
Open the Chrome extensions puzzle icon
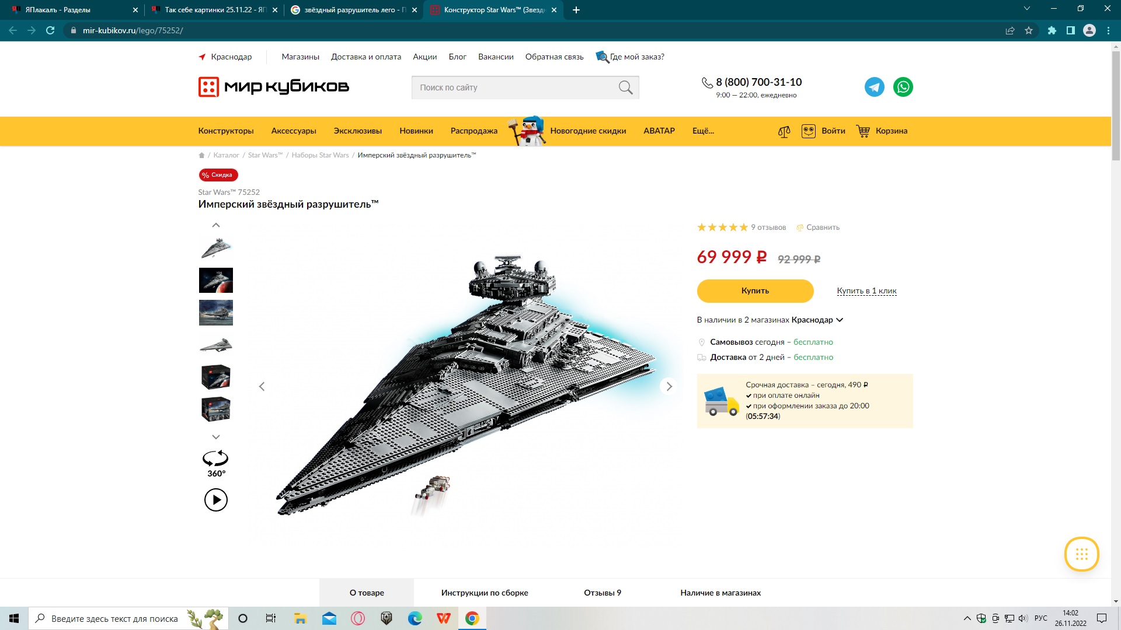pyautogui.click(x=1052, y=30)
